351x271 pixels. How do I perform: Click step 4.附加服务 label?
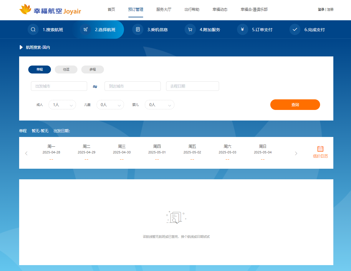click(210, 30)
